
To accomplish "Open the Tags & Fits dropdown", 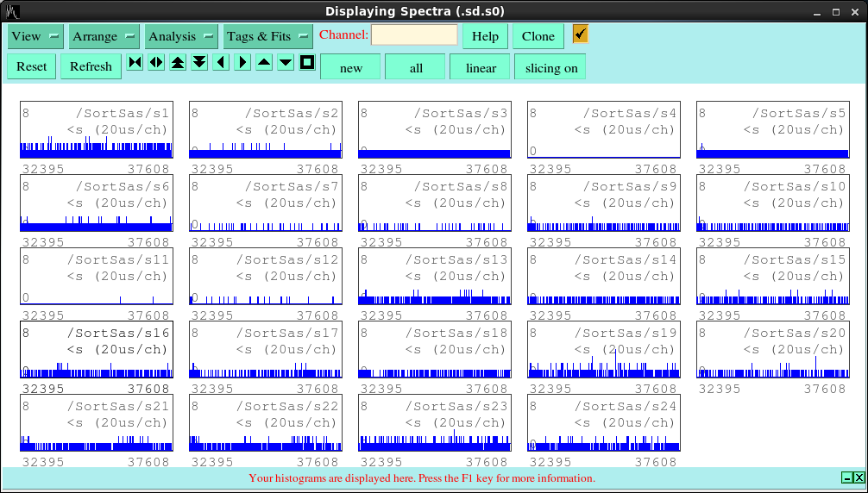I will tap(268, 36).
